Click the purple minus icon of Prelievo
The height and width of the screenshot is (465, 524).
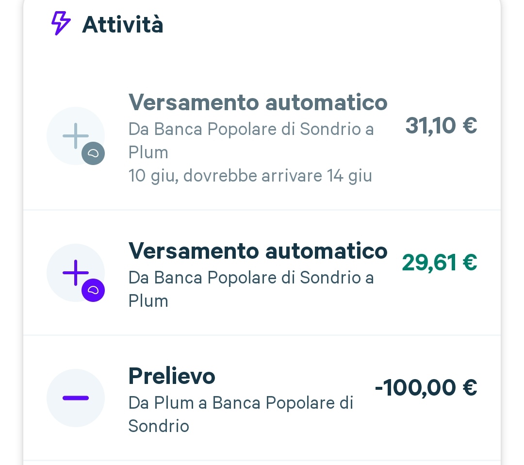(76, 398)
